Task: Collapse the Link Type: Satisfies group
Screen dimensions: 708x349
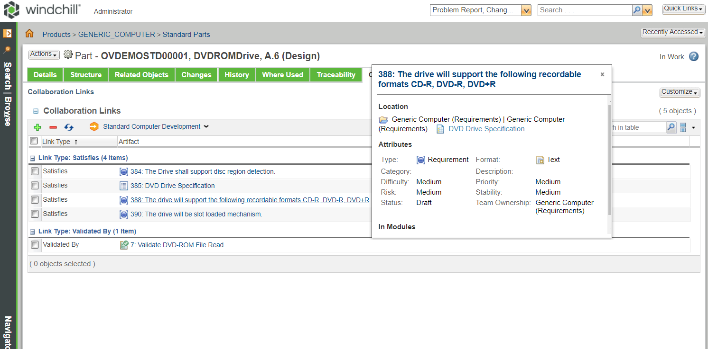Action: (x=32, y=158)
